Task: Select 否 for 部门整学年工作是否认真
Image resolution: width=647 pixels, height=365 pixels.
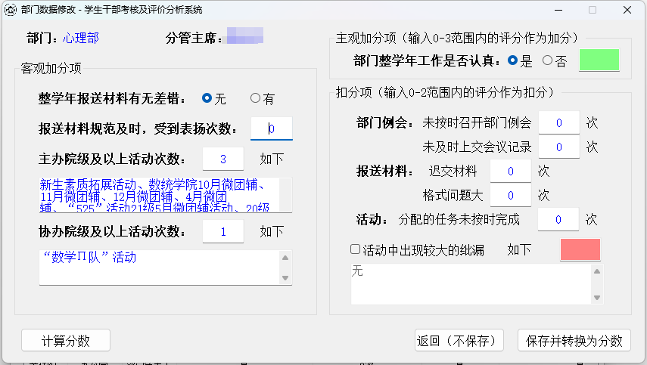Action: tap(555, 61)
